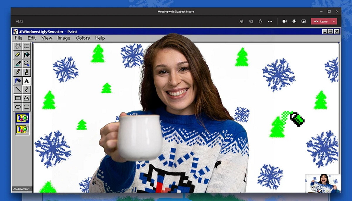Select the Fill With Color bucket tool

pos(27,55)
